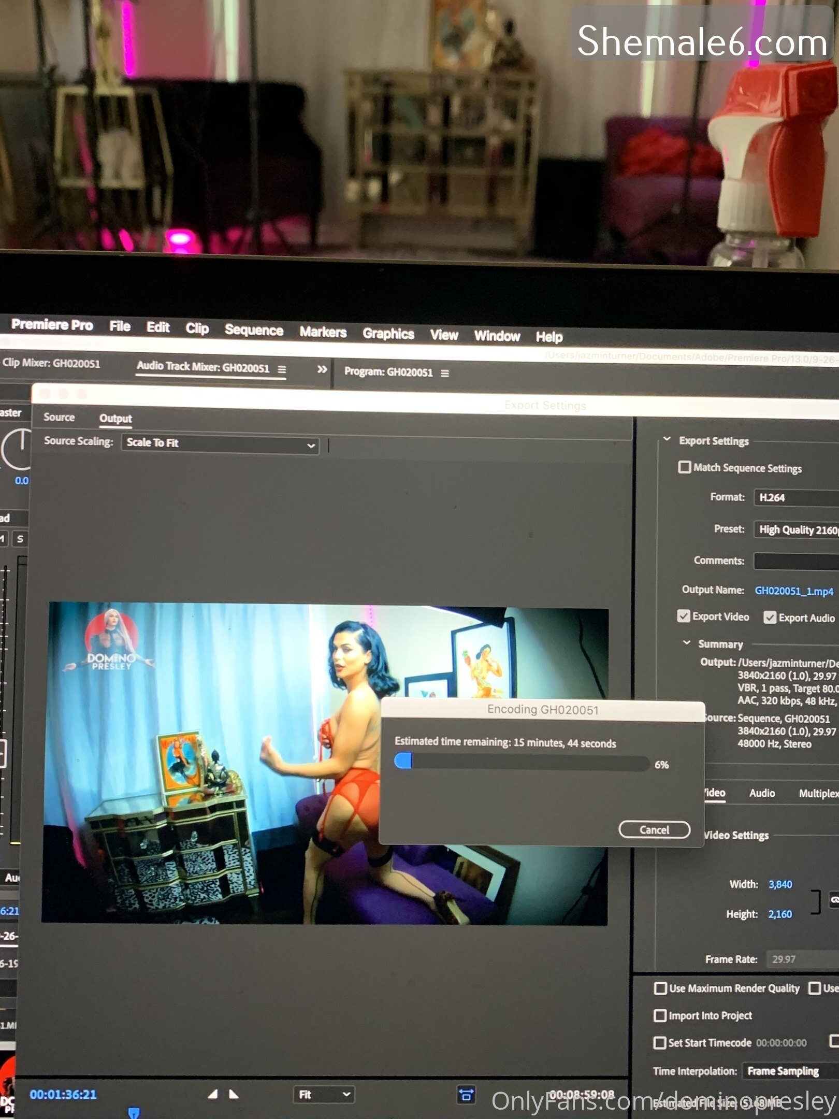The width and height of the screenshot is (839, 1119).
Task: Click the Height value 2,160
Action: tap(780, 914)
